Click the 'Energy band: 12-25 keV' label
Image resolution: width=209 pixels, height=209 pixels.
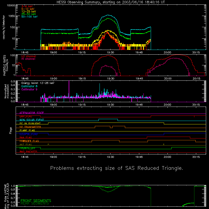pyautogui.click(x=38, y=83)
